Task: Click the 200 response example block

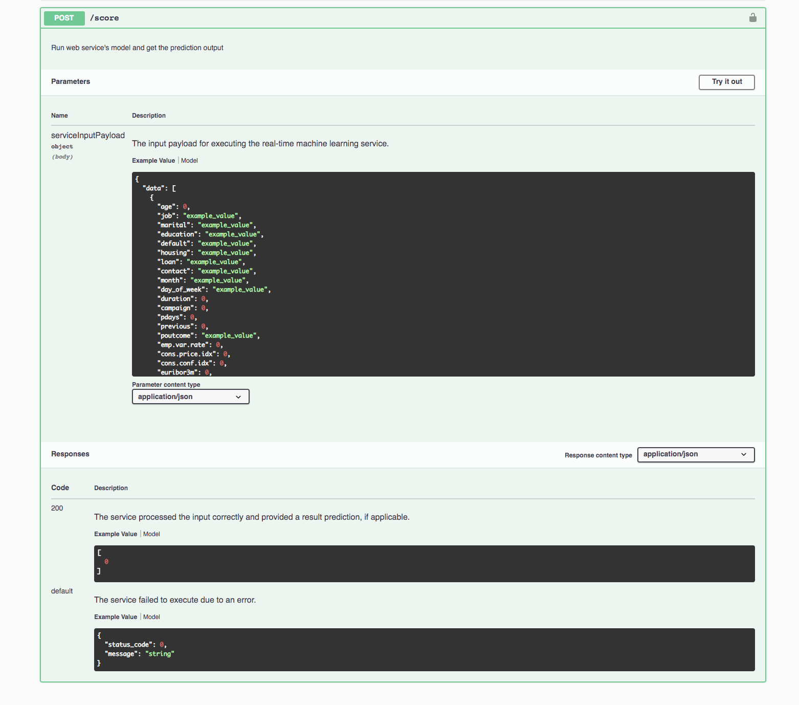Action: 424,564
